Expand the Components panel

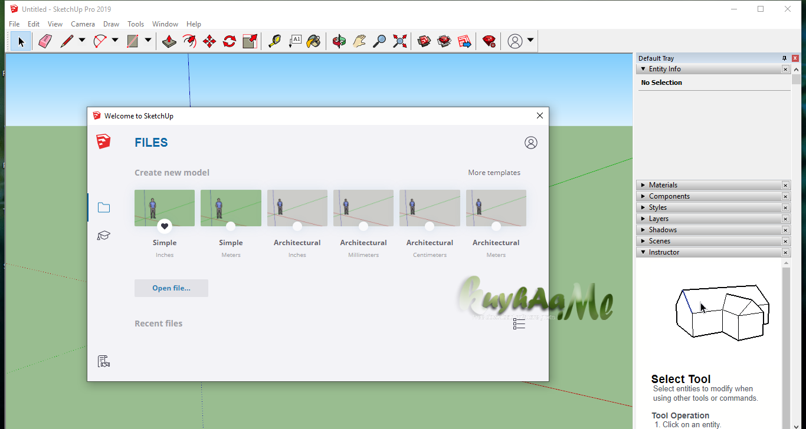(642, 196)
